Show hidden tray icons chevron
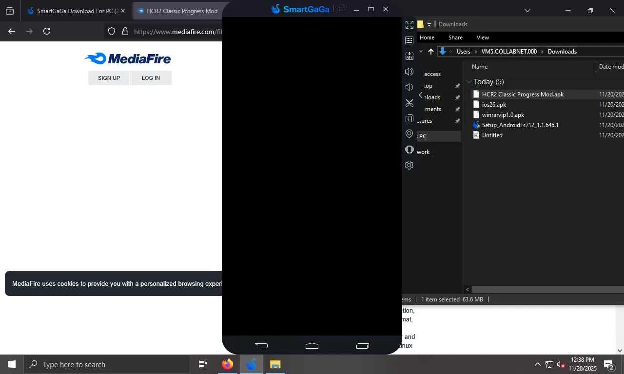624x374 pixels. (x=538, y=364)
